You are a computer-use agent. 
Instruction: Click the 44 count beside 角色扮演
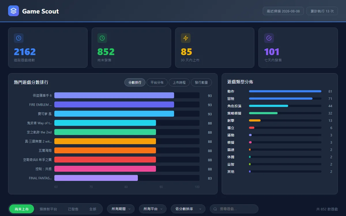tap(330, 106)
